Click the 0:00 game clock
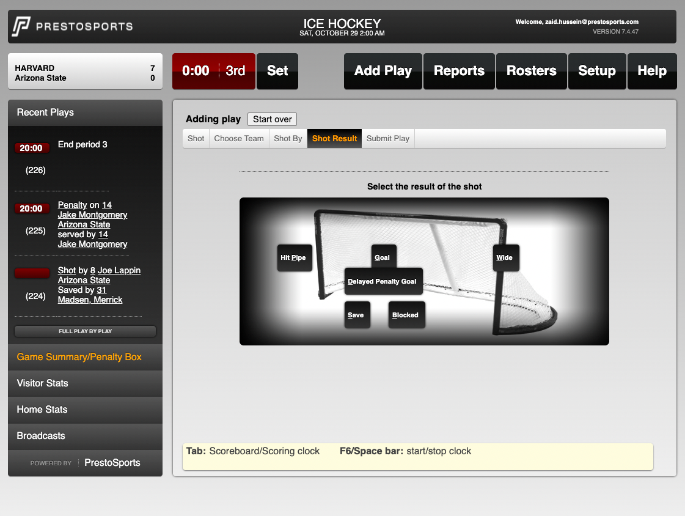The height and width of the screenshot is (516, 685). (196, 71)
